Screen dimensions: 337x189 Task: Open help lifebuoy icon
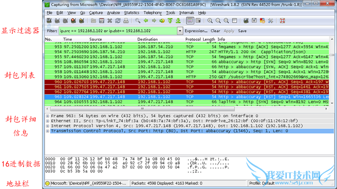[282, 21]
